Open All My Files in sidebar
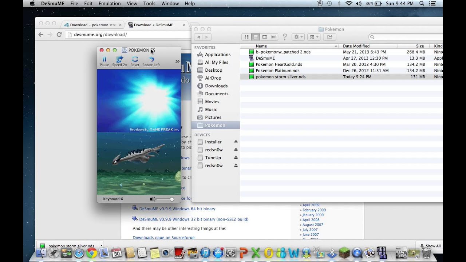 click(x=216, y=62)
